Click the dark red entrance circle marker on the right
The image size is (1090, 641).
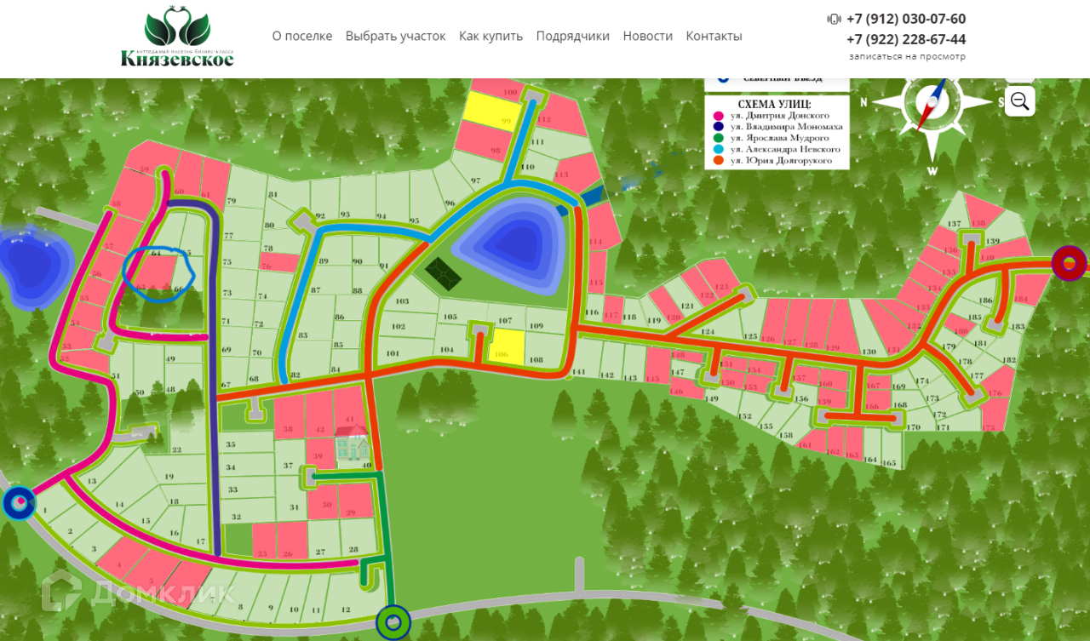click(1070, 263)
